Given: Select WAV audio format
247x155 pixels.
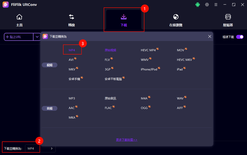Looking at the screenshot, I should coord(180,98).
